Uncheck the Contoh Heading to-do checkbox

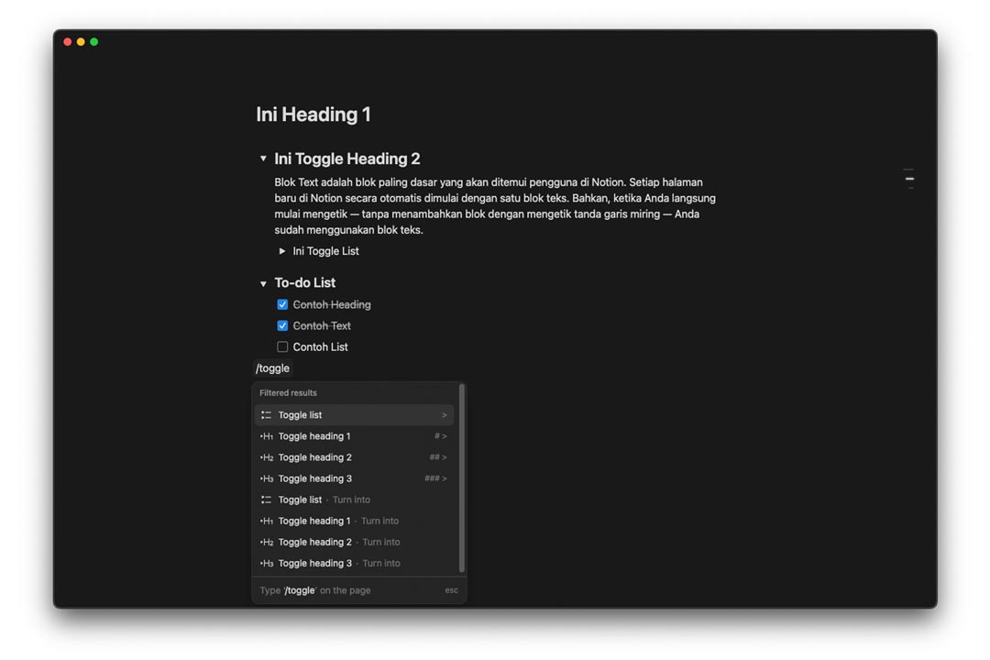coord(282,304)
